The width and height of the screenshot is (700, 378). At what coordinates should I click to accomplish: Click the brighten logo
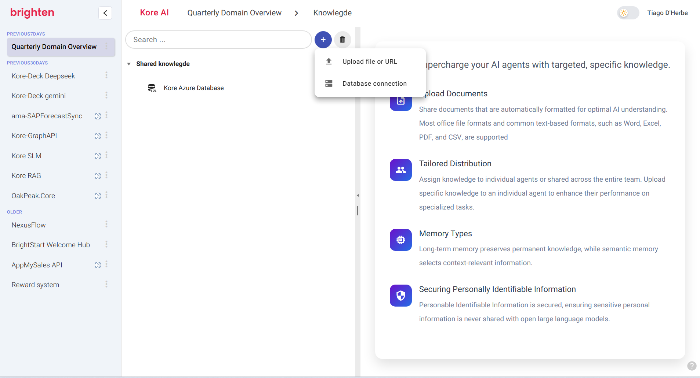(x=32, y=13)
